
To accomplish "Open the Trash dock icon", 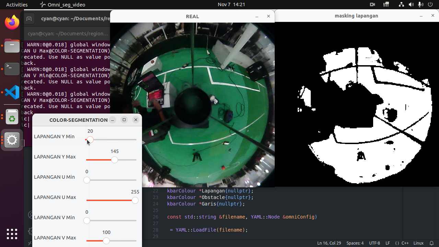I will pyautogui.click(x=12, y=117).
